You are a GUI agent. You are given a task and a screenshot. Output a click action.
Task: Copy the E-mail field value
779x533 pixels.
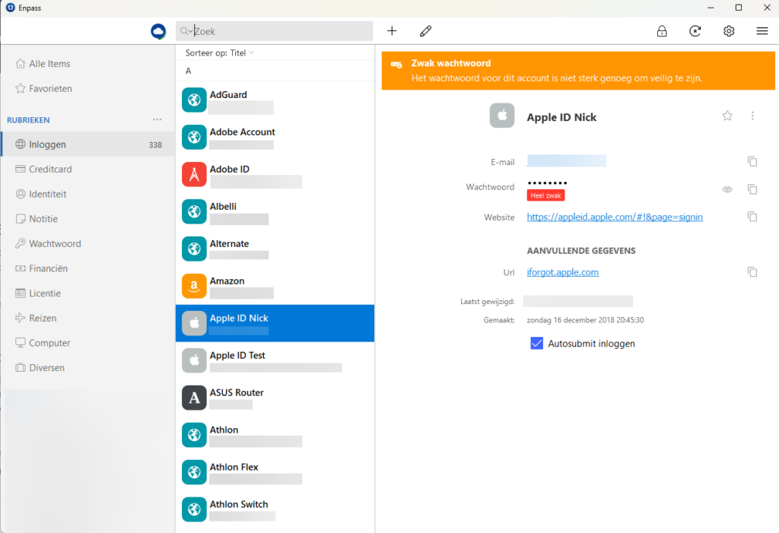click(752, 161)
